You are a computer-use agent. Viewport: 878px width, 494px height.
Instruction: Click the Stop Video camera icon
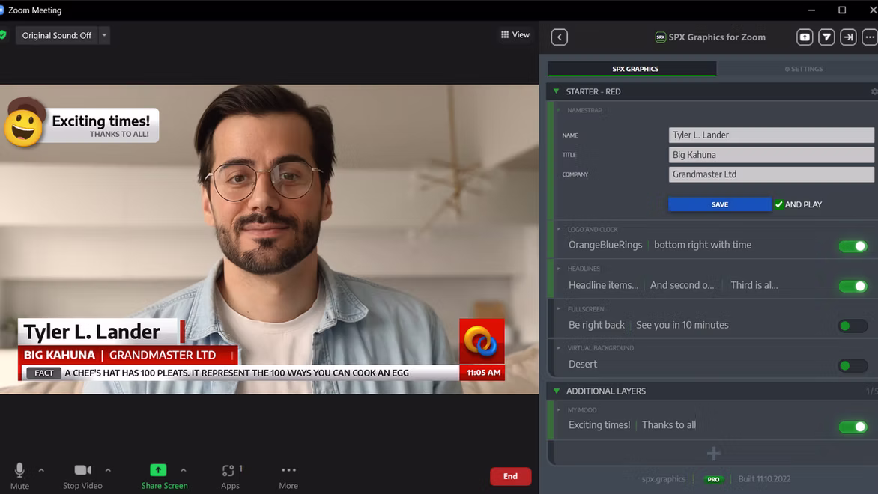[82, 471]
